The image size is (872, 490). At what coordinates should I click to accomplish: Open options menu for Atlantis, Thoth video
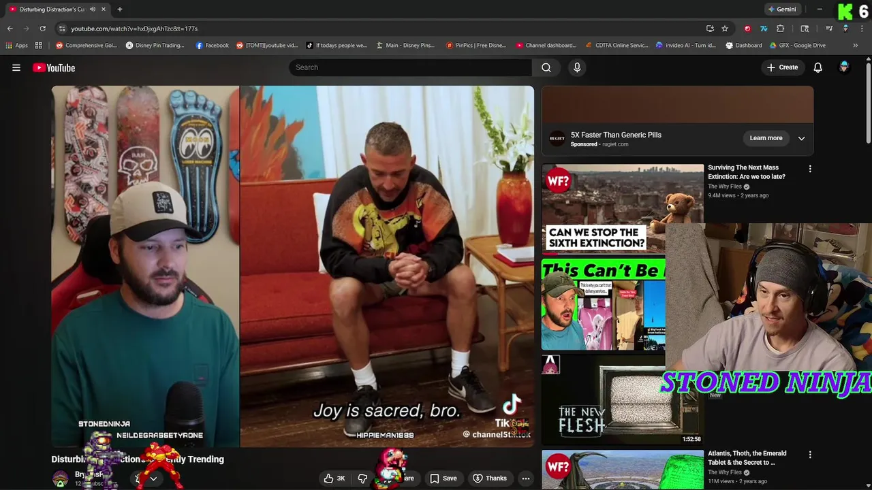[810, 455]
